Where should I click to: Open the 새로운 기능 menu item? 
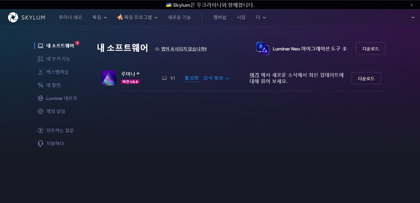[179, 17]
